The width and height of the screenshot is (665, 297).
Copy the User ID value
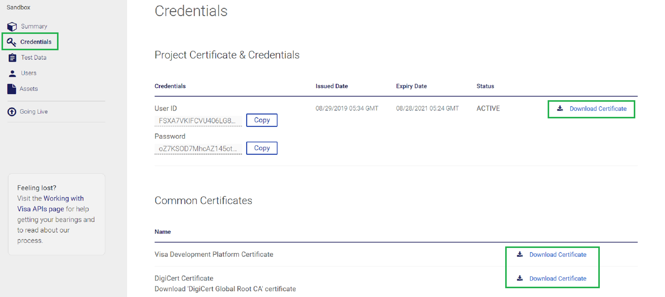[262, 120]
